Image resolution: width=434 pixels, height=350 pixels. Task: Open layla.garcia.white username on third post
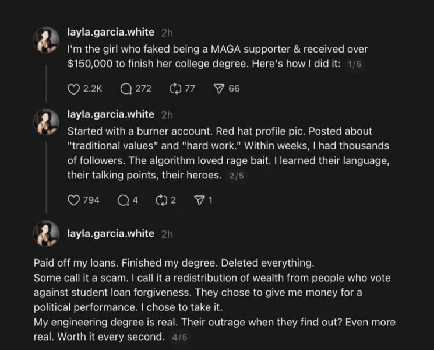pyautogui.click(x=111, y=234)
